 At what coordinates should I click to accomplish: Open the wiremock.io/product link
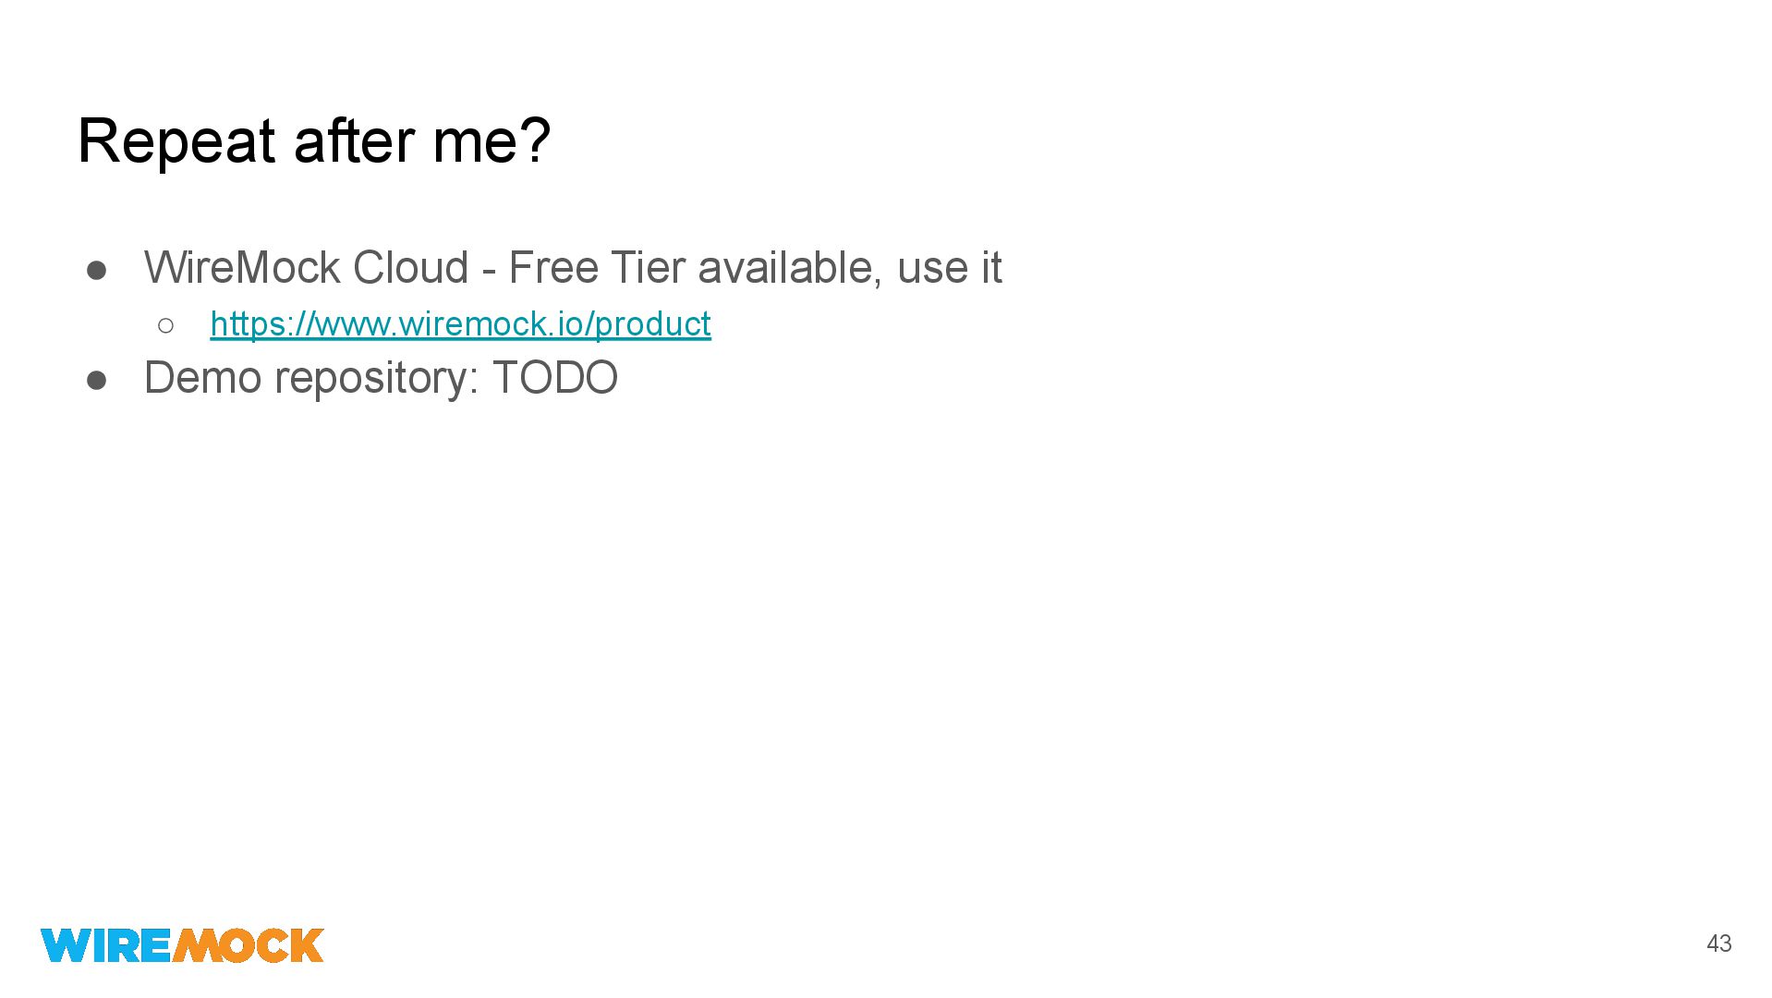pos(460,324)
